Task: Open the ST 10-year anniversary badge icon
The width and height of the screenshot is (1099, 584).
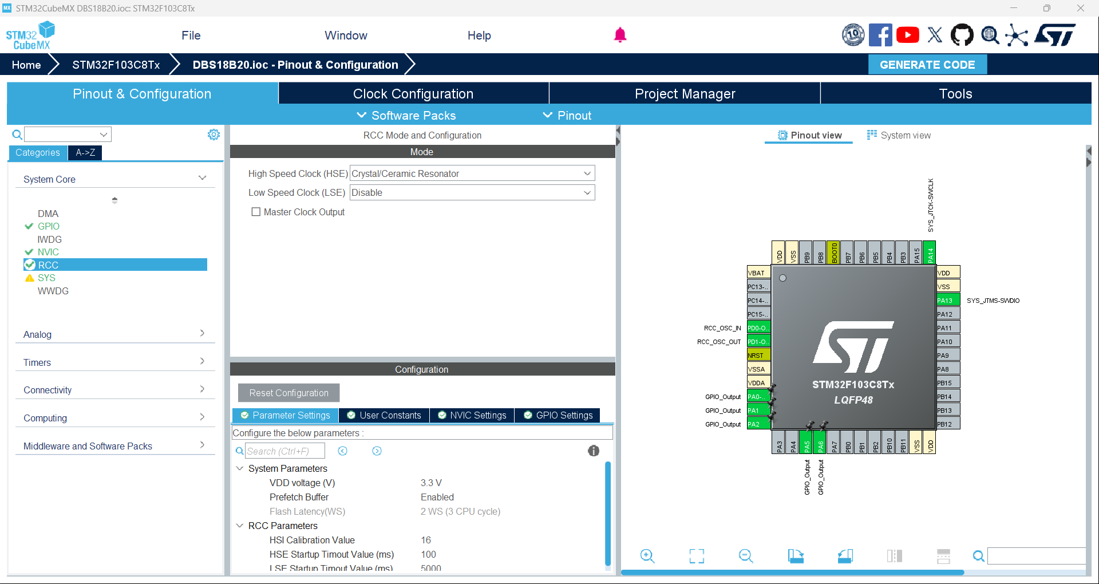Action: [853, 35]
